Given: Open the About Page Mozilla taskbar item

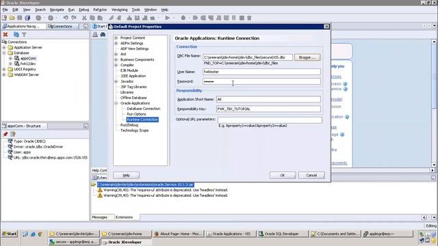Looking at the screenshot, I should coord(179,234).
